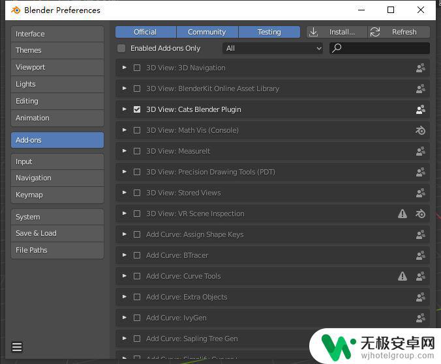Focus the add-on search field

(380, 48)
